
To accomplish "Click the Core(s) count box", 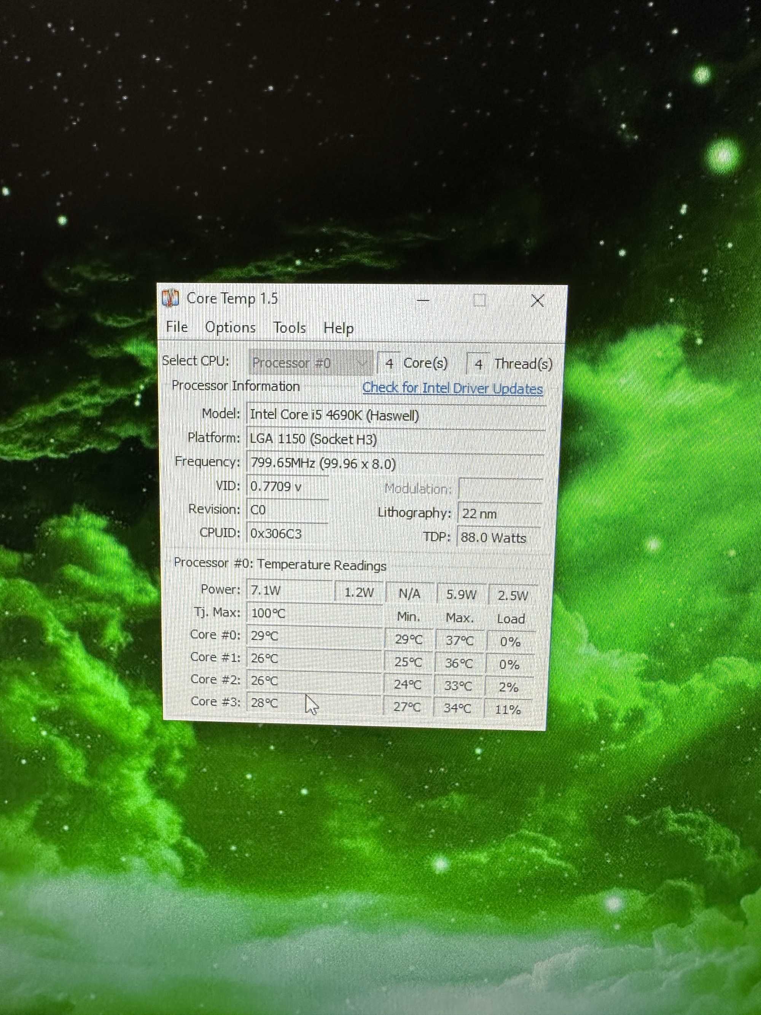I will [389, 363].
